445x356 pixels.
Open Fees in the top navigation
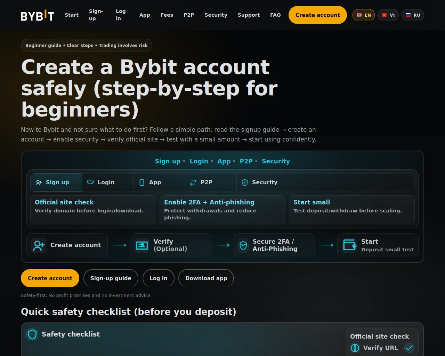pos(167,15)
